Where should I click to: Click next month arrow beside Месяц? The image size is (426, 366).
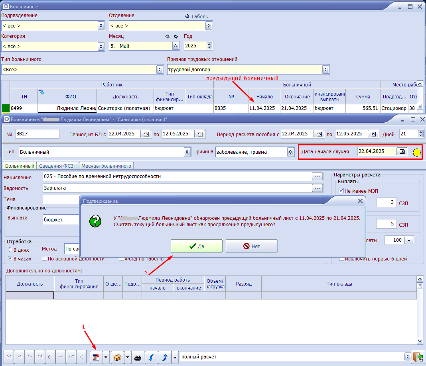(176, 36)
